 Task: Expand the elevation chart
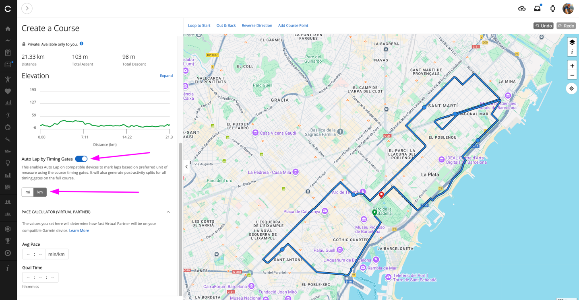[x=166, y=76]
